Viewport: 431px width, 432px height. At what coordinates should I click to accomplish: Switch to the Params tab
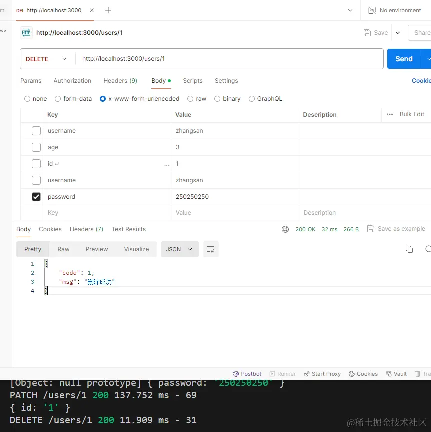click(31, 81)
